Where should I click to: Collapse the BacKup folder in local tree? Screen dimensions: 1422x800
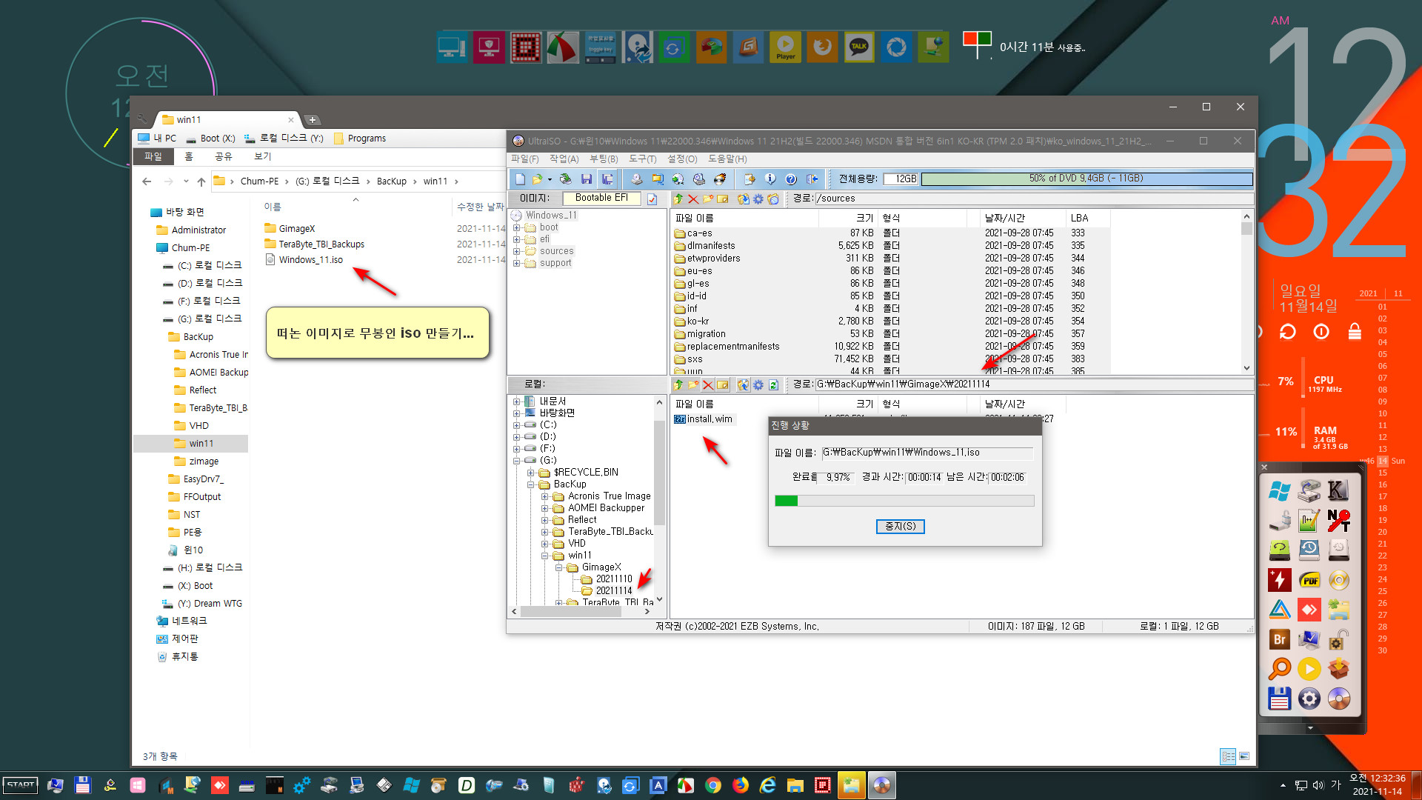(x=531, y=484)
